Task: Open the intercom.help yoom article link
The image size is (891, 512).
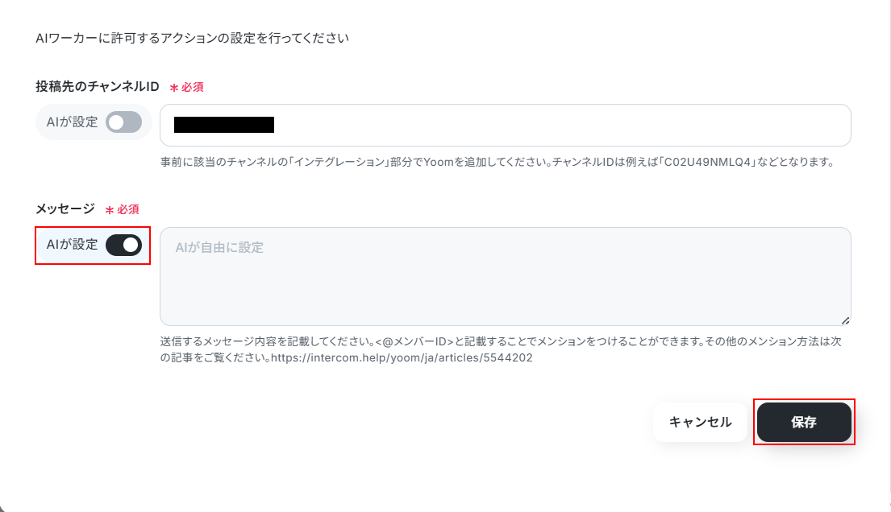Action: click(402, 358)
